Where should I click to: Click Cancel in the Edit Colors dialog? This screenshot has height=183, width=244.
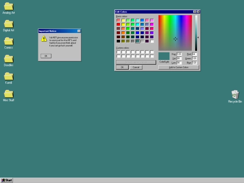136,67
